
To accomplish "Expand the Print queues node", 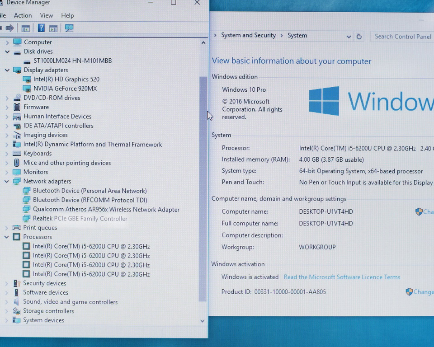I will [6, 228].
